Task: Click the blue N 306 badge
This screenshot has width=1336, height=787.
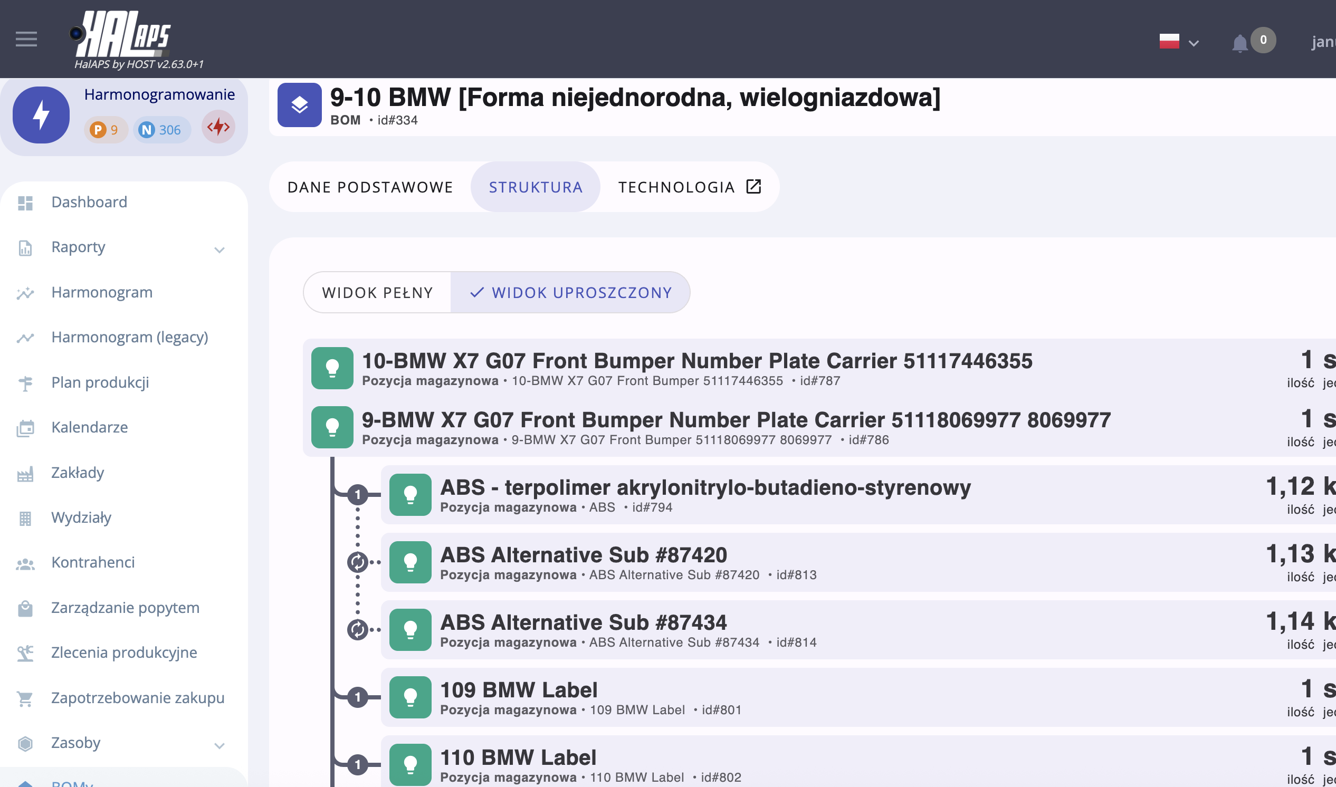Action: pos(161,130)
